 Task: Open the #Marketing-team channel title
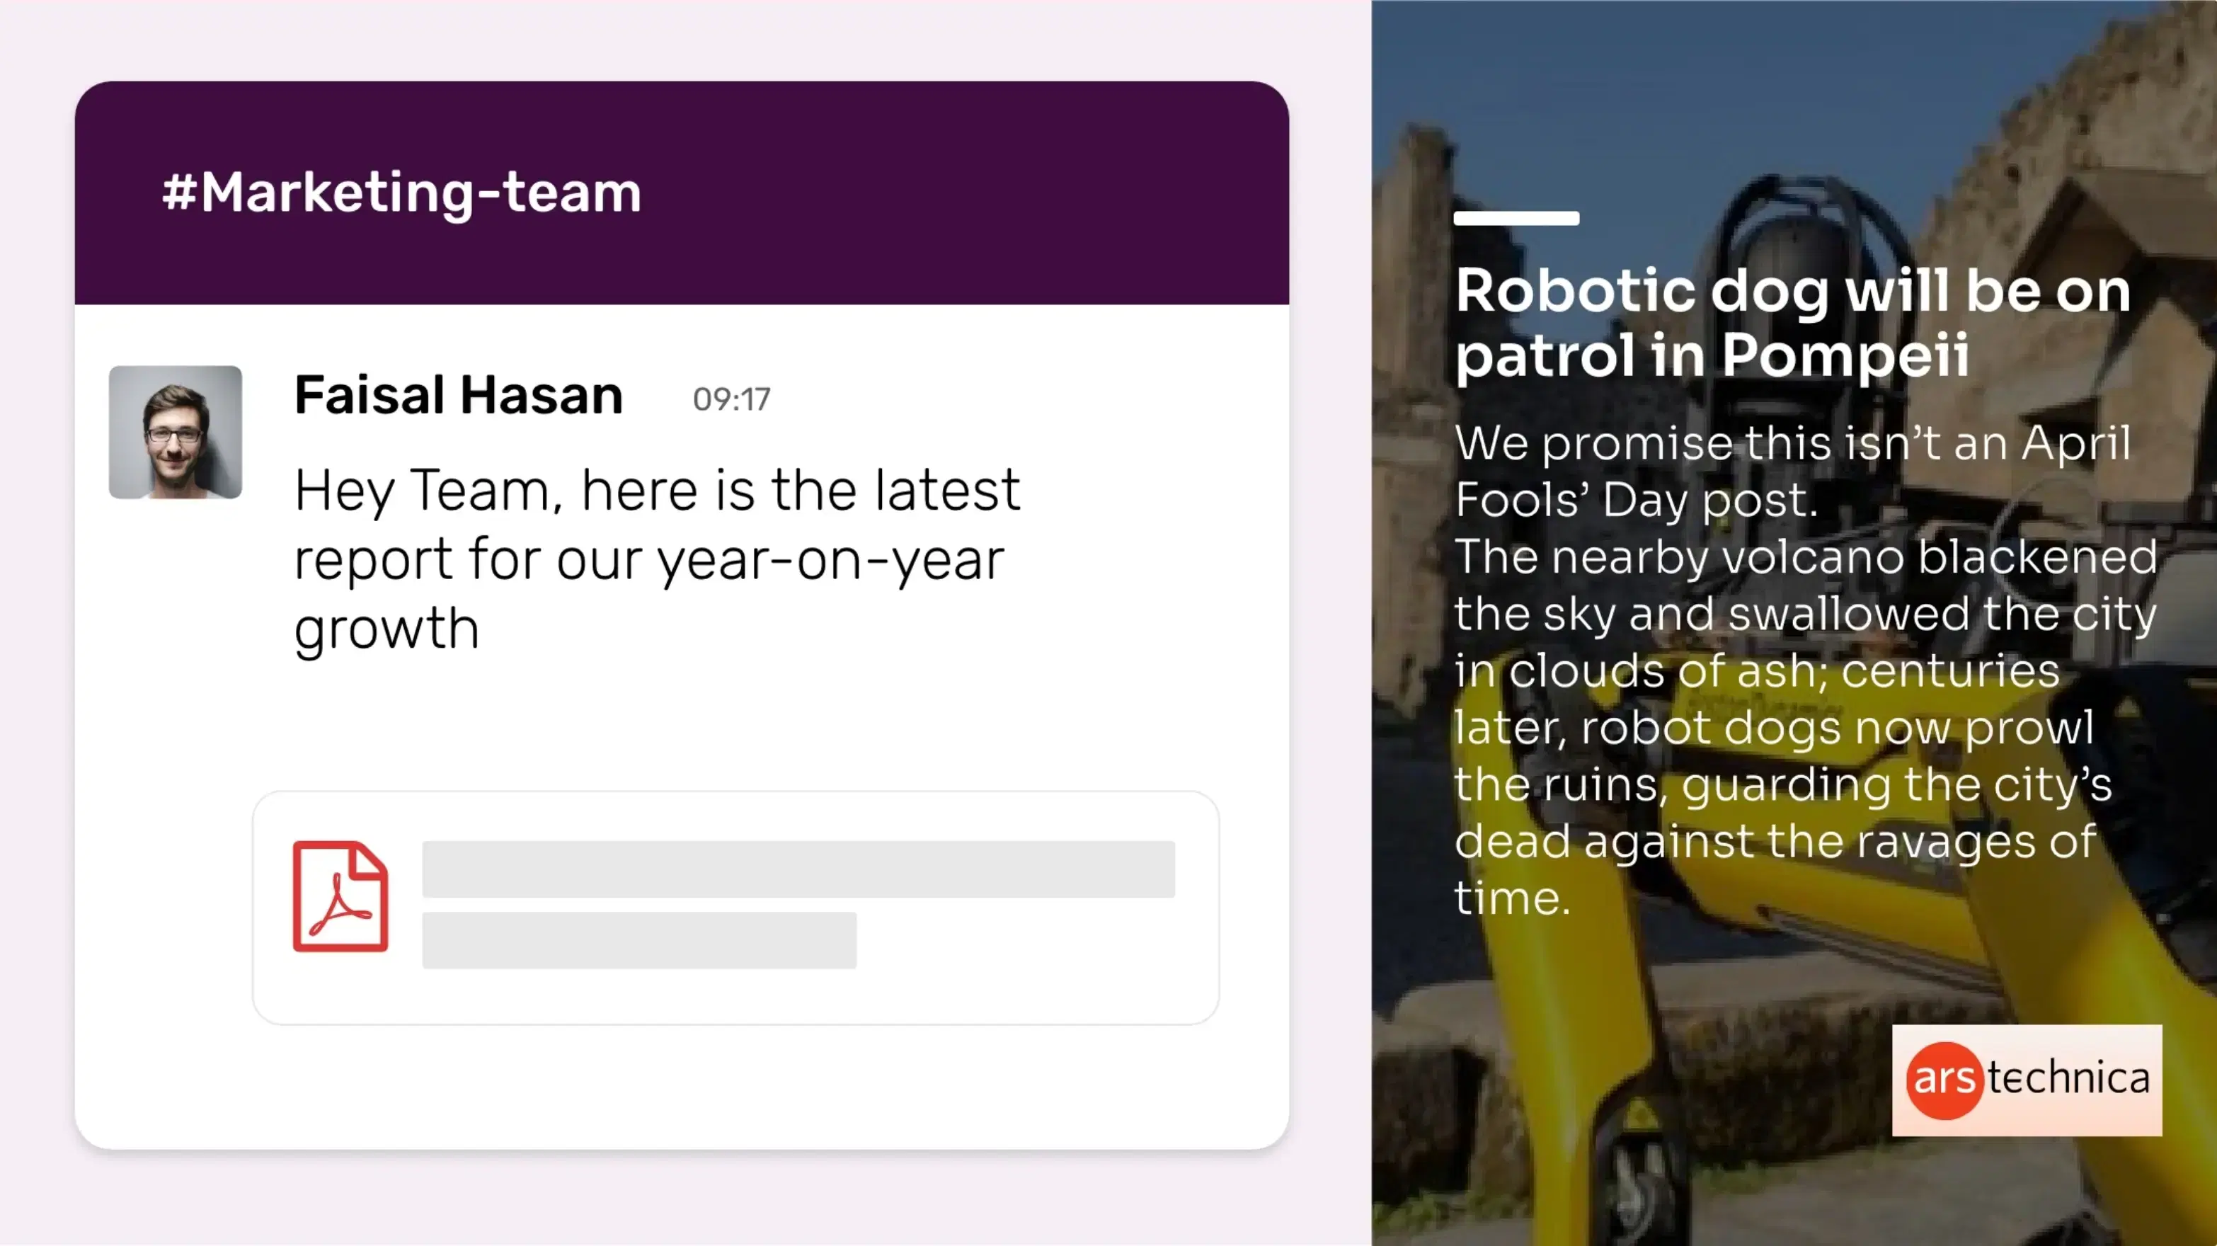pyautogui.click(x=401, y=192)
